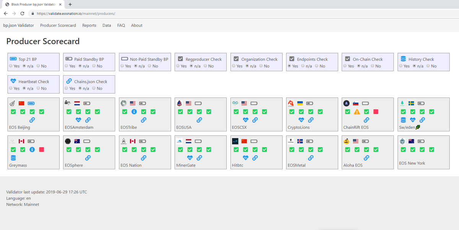Select Yes for Top 21 BP filter
The width and height of the screenshot is (459, 230).
11,66
